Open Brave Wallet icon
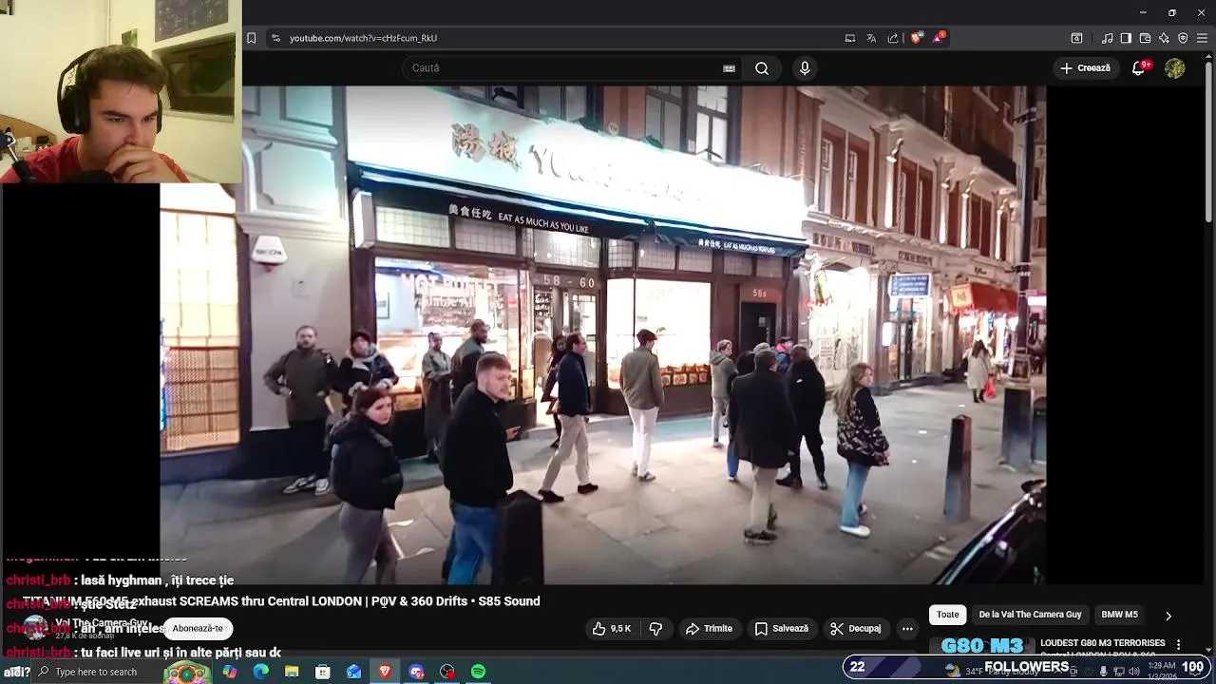Image resolution: width=1216 pixels, height=684 pixels. click(x=1145, y=38)
